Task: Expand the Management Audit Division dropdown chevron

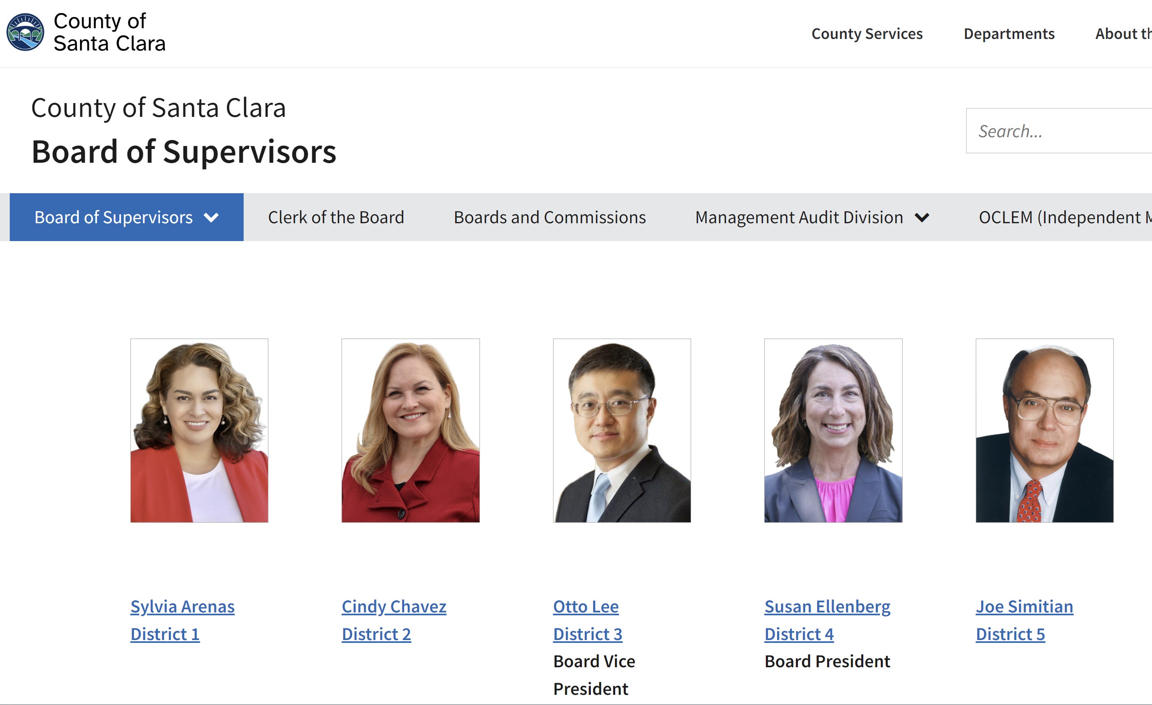Action: click(x=921, y=217)
